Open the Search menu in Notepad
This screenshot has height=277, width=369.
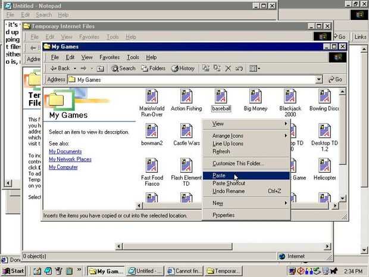coord(44,15)
